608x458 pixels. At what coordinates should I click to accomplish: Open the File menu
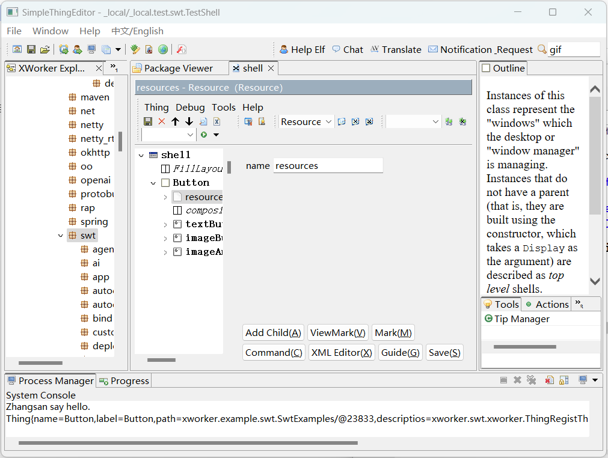click(14, 31)
